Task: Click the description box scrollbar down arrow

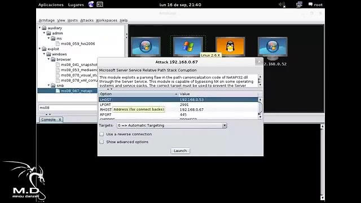Action: click(x=260, y=85)
